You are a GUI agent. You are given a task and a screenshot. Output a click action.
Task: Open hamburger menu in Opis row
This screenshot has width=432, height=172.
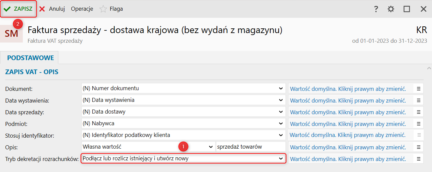click(418, 147)
